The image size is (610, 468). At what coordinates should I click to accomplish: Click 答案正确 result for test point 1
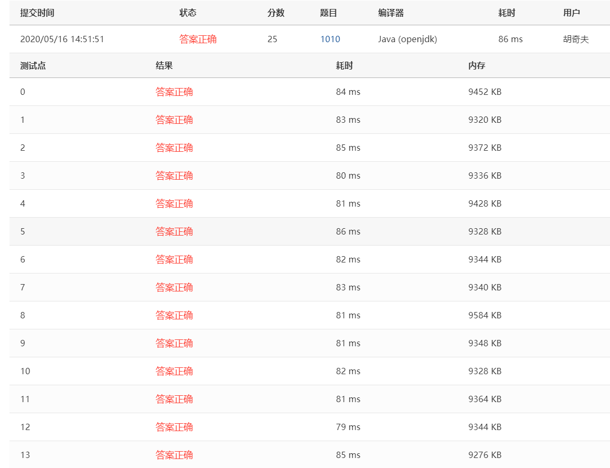click(174, 120)
